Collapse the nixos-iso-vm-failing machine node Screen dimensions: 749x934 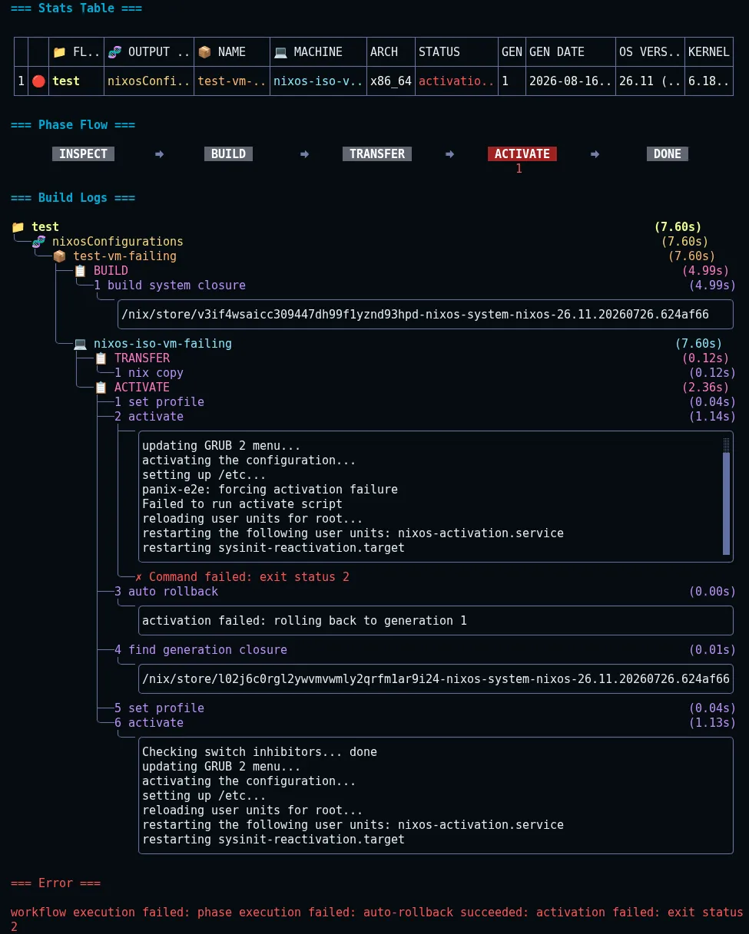[163, 344]
